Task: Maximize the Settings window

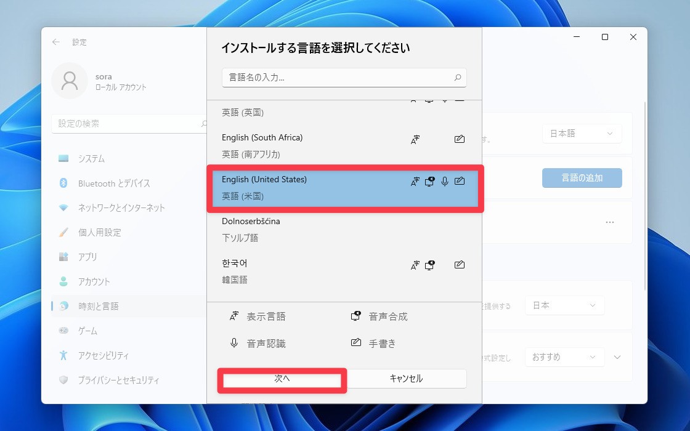Action: tap(605, 37)
